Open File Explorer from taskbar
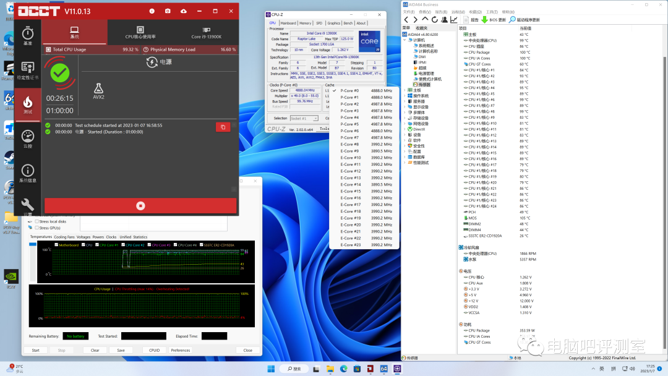The height and width of the screenshot is (376, 668). (x=330, y=369)
